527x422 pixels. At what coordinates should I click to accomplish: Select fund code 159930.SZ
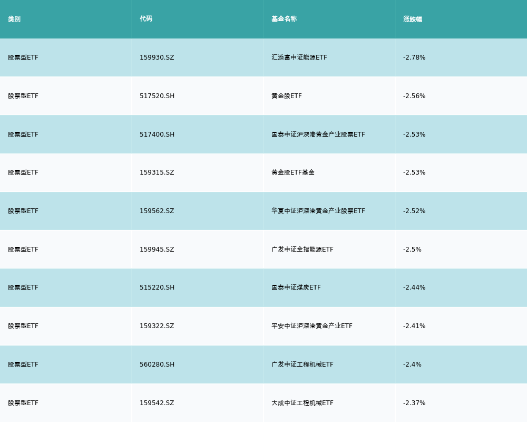coord(157,57)
